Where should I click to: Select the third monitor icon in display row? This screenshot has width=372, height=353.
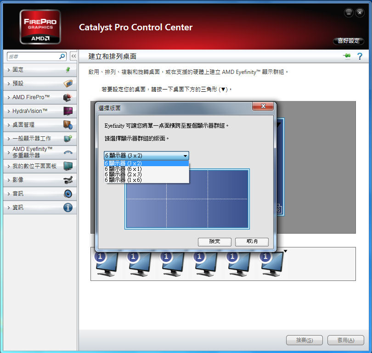173,264
